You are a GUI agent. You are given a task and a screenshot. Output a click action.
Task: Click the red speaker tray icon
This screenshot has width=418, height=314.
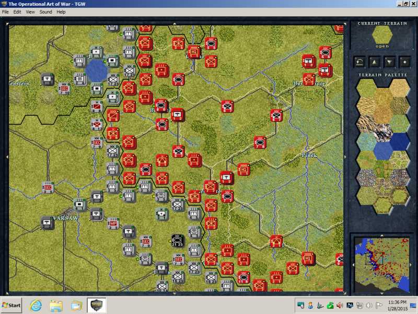point(339,306)
